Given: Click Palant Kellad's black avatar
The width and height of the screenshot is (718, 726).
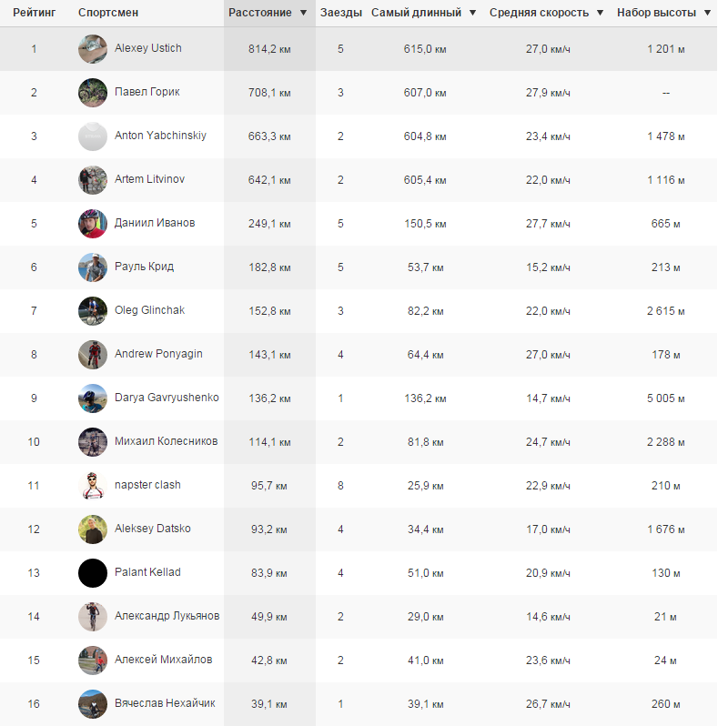Looking at the screenshot, I should click(x=93, y=573).
